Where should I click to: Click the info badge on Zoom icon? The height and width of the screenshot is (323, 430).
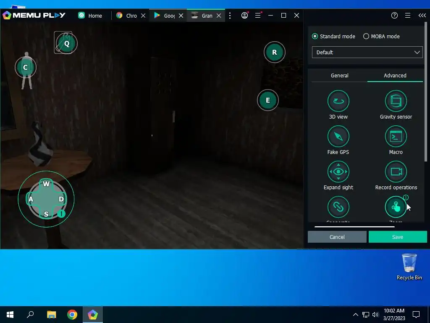coord(406,197)
